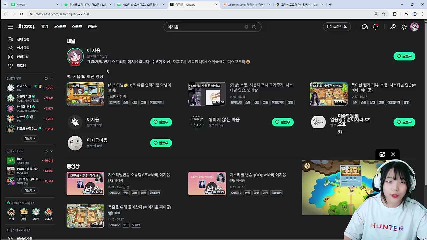The height and width of the screenshot is (240, 427).
Task: Click the 스튜디오 button
Action: point(337,27)
